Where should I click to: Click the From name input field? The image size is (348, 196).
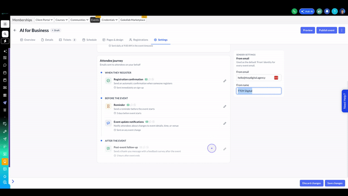tap(259, 91)
